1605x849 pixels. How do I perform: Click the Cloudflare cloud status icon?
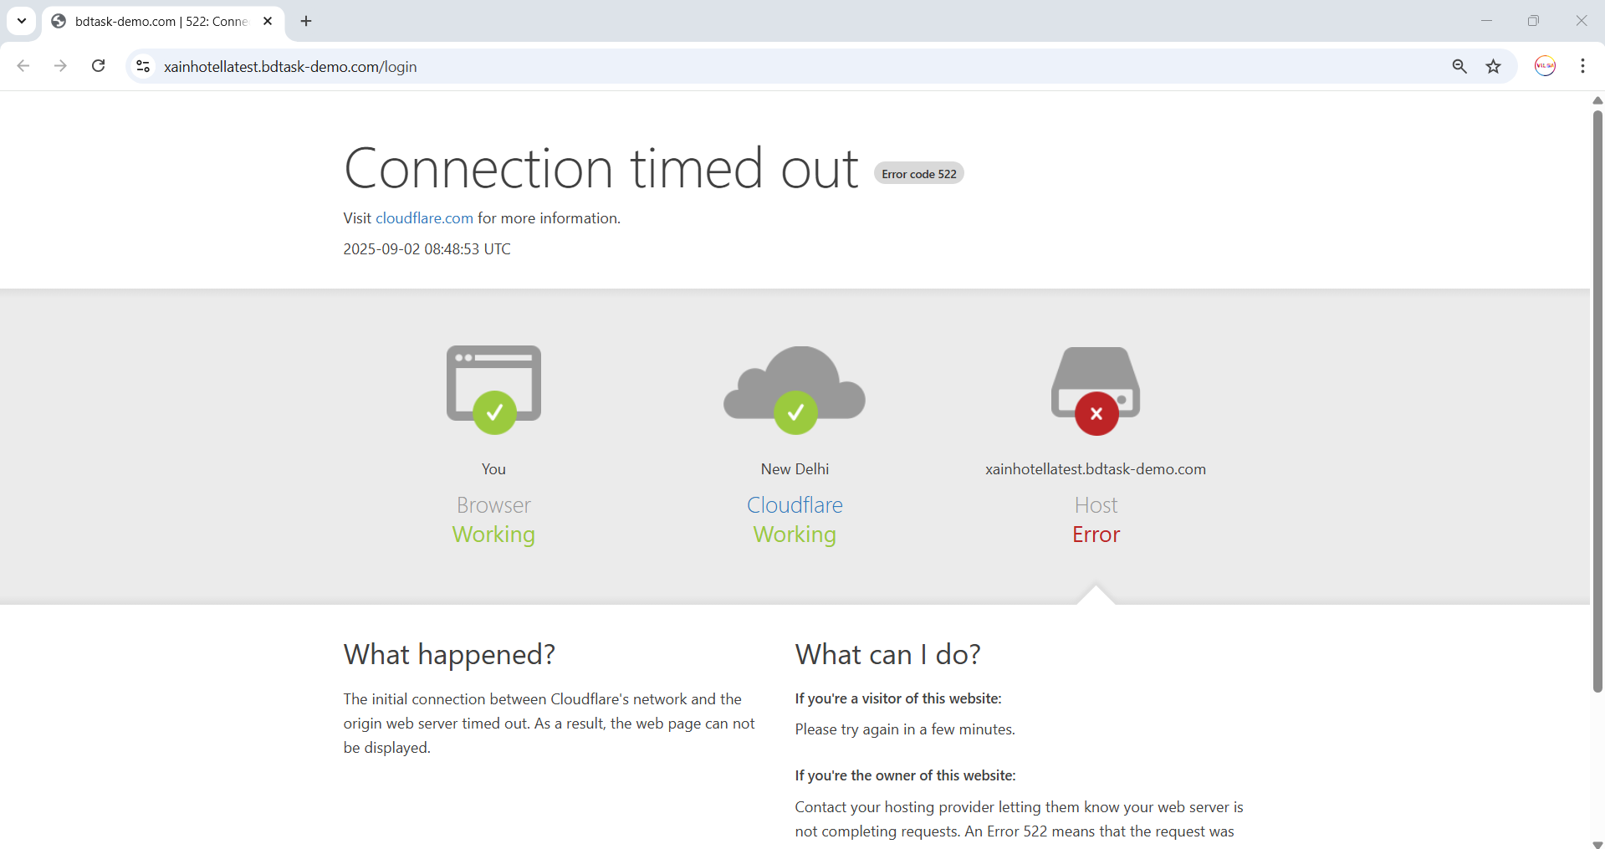[x=795, y=390]
